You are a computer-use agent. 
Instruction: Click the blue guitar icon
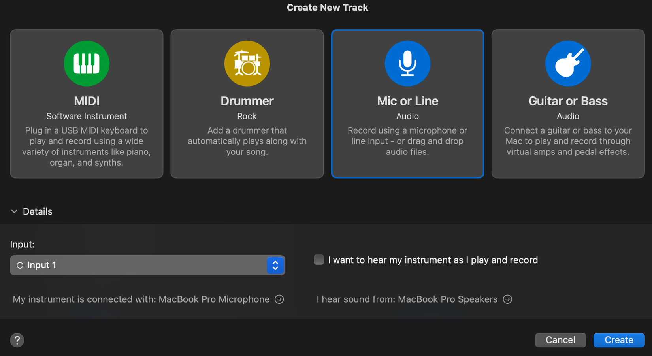click(x=568, y=63)
